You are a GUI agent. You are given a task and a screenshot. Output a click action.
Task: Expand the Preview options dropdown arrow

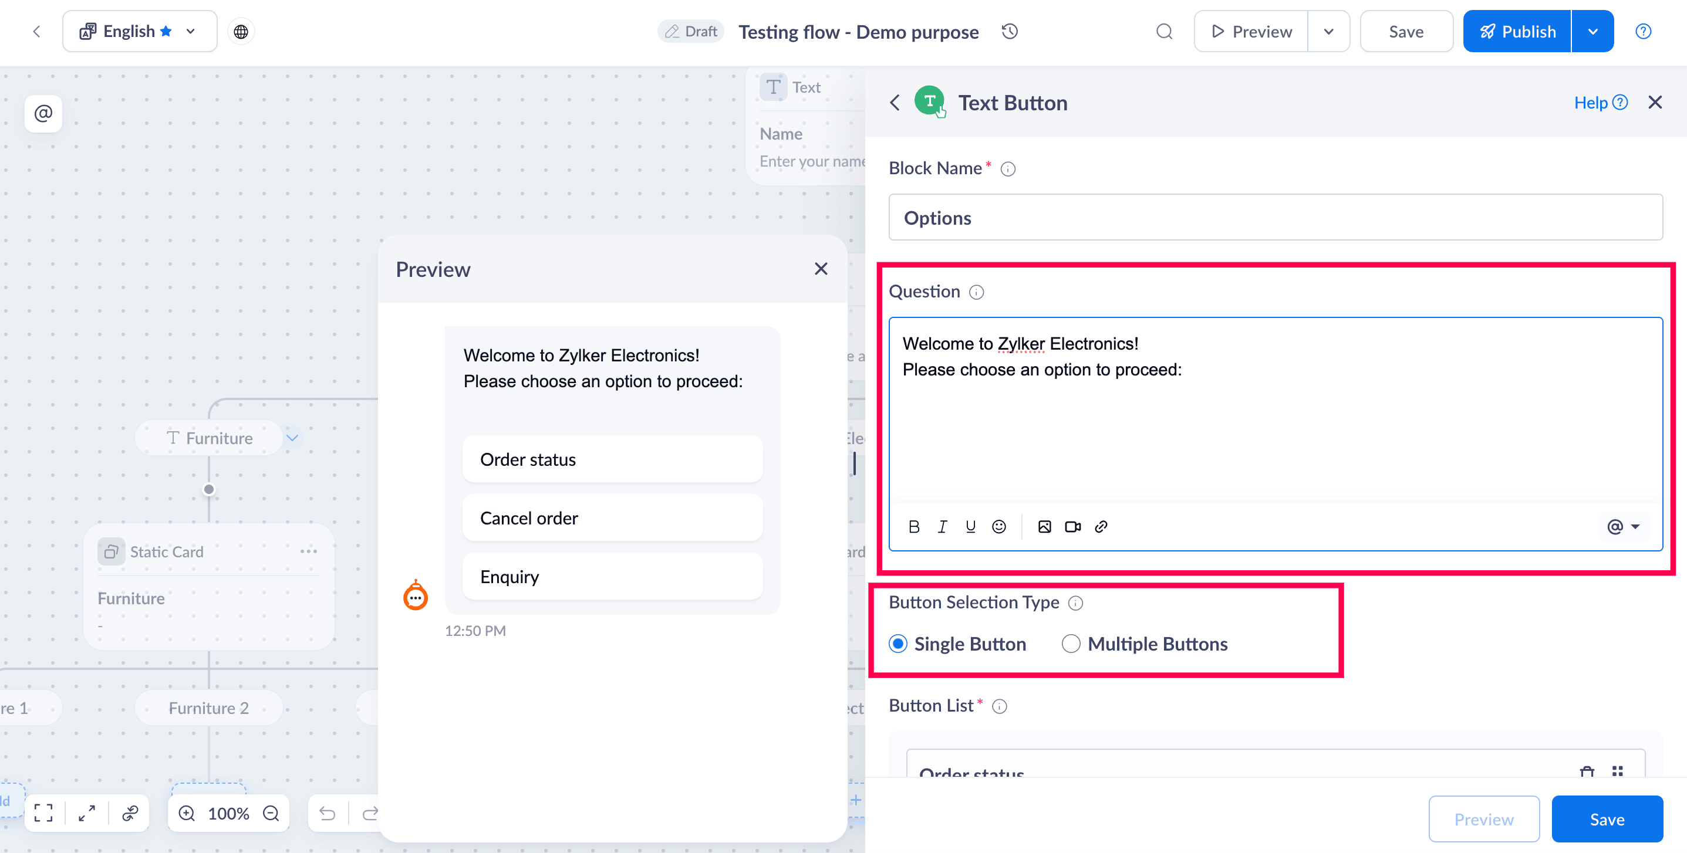(x=1328, y=31)
